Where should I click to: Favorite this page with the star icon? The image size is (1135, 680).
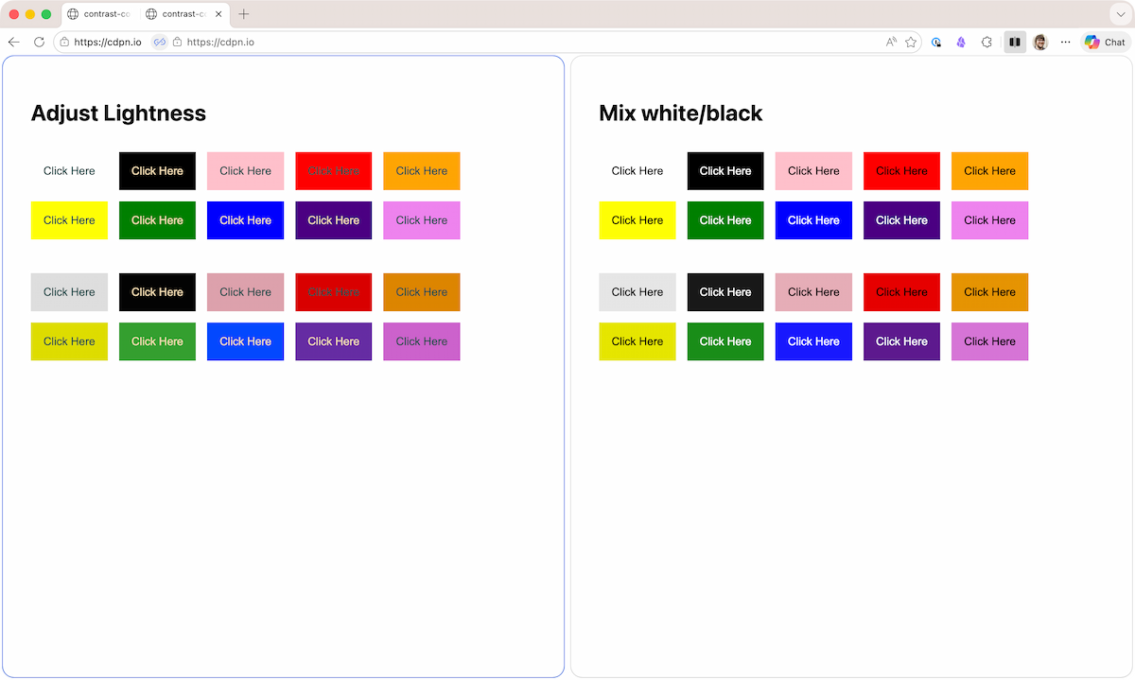click(x=911, y=42)
